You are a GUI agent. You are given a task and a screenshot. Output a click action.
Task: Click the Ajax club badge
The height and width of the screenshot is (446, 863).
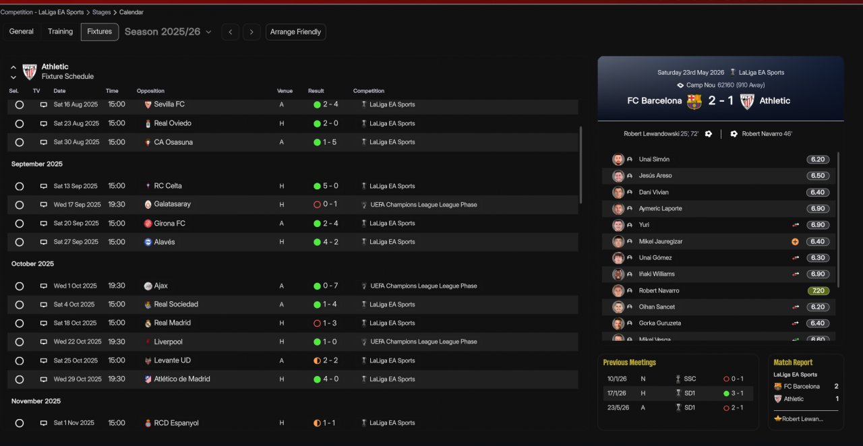coord(148,286)
